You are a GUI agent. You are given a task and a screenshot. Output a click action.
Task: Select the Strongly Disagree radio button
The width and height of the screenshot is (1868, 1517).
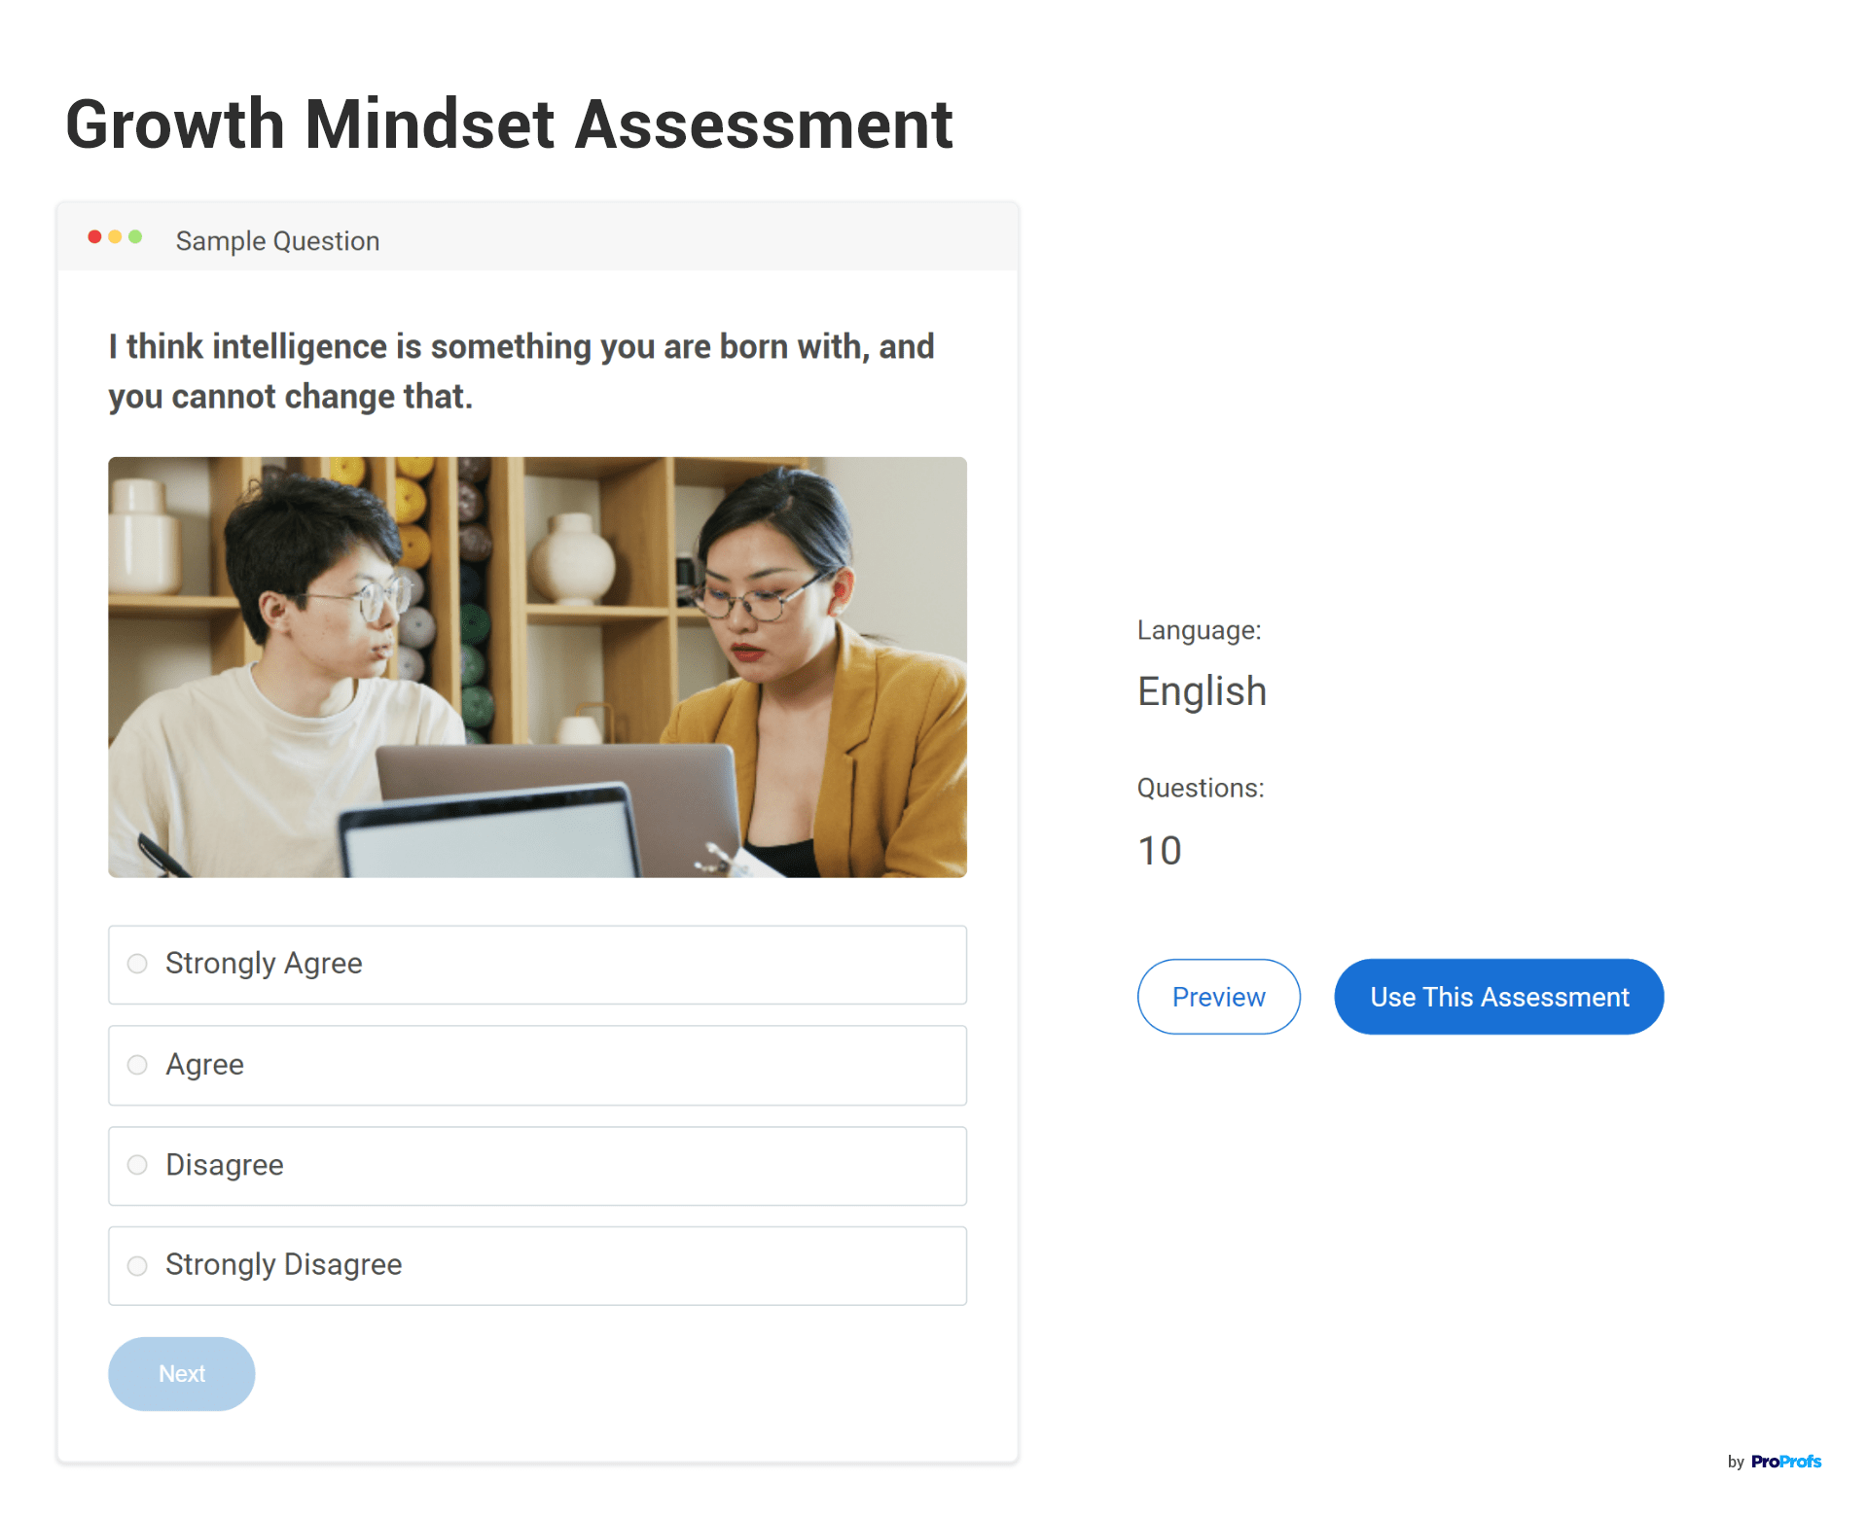137,1265
